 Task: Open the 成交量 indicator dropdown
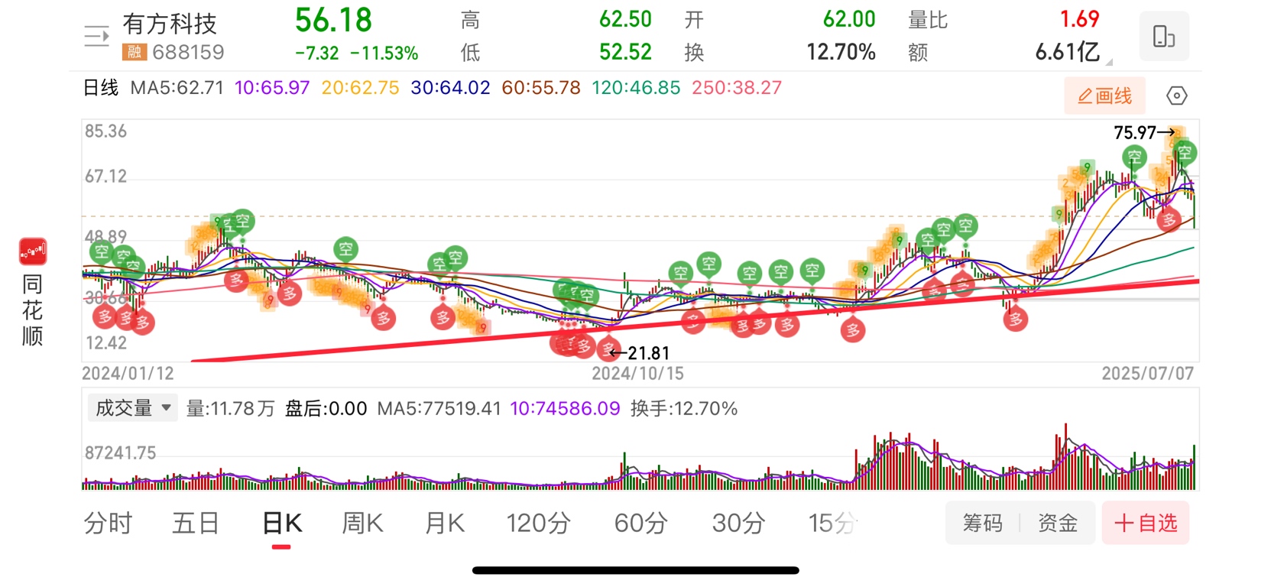133,408
